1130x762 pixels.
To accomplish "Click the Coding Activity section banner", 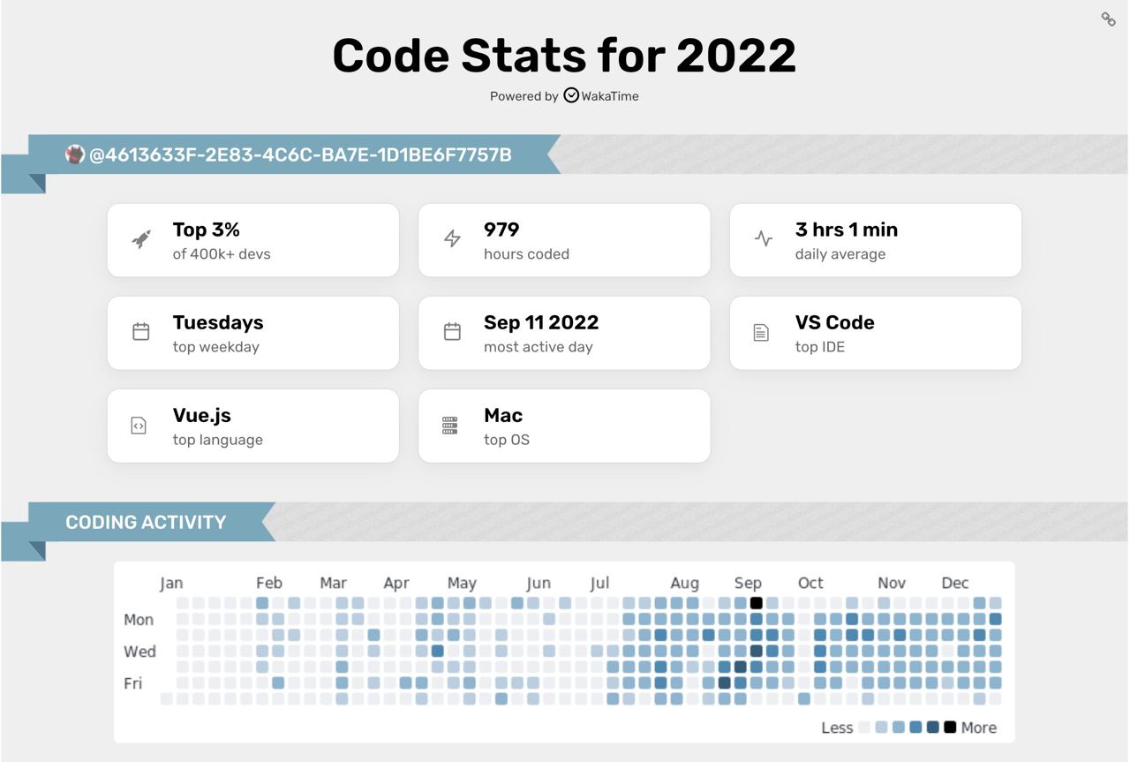I will (146, 522).
